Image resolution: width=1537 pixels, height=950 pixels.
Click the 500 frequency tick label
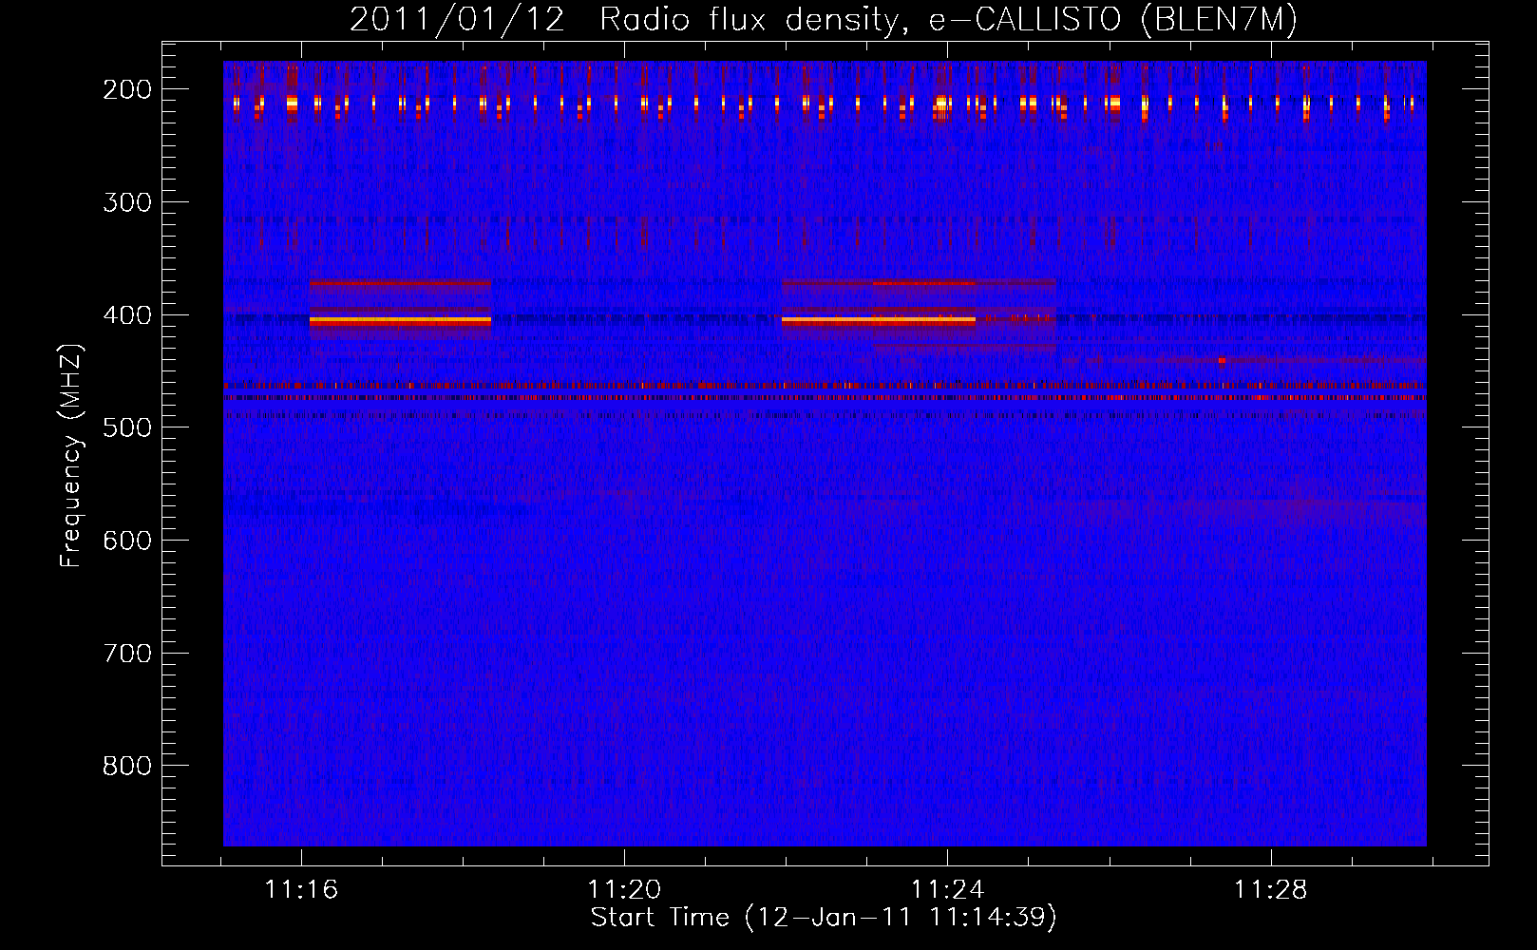127,427
